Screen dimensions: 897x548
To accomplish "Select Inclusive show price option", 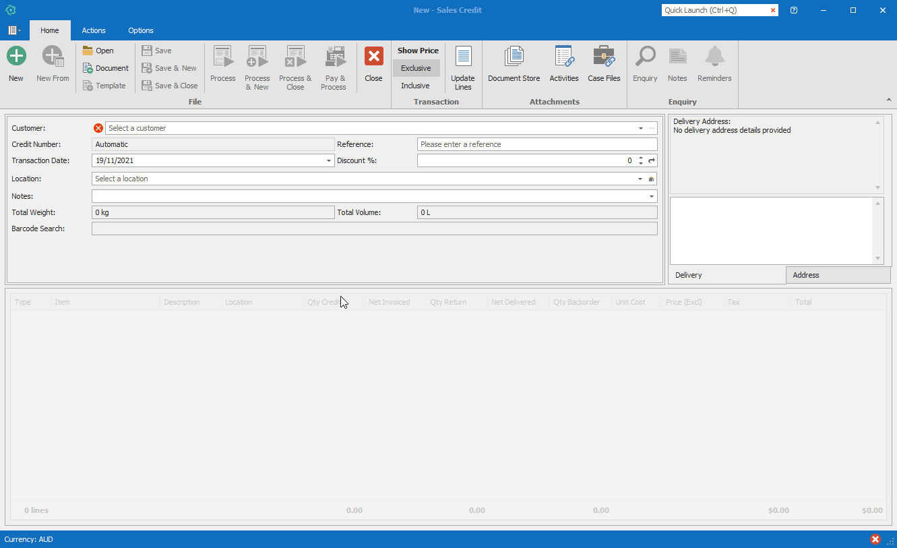I will point(415,86).
